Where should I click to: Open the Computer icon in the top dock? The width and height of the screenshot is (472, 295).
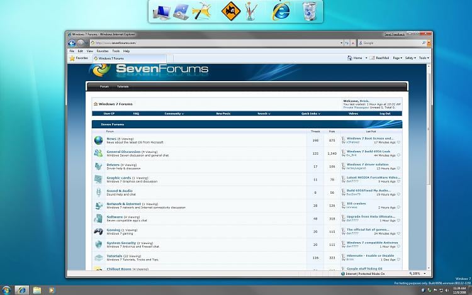point(161,13)
